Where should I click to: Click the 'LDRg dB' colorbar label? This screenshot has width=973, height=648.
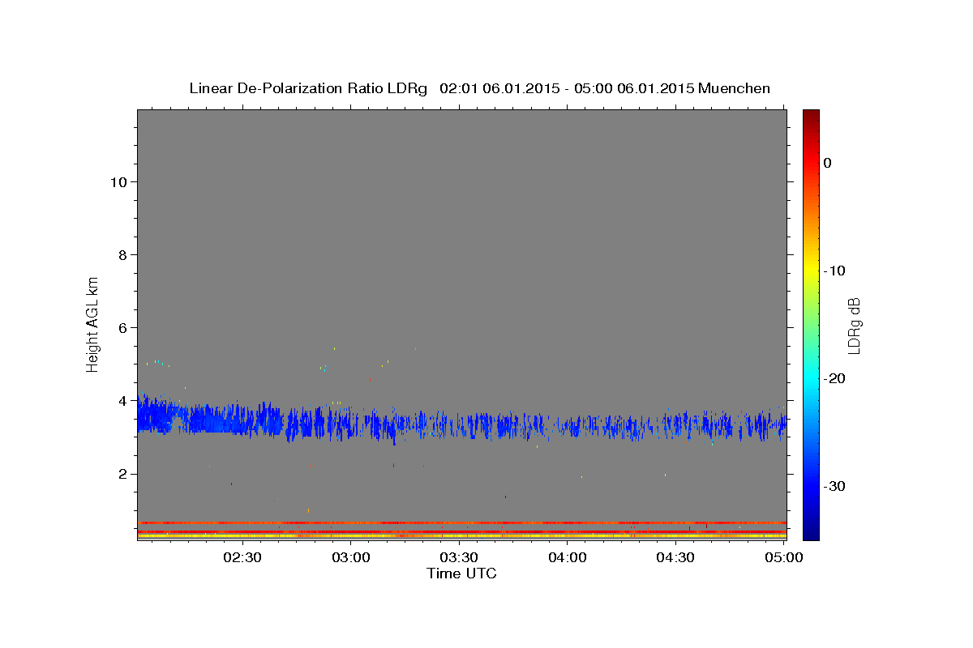pyautogui.click(x=854, y=326)
